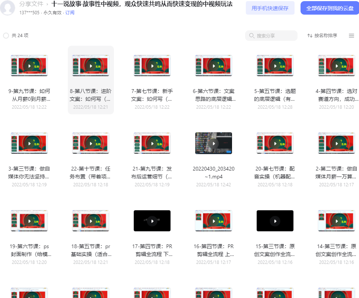Click the user avatar icon
The width and height of the screenshot is (359, 298).
pos(7,7)
